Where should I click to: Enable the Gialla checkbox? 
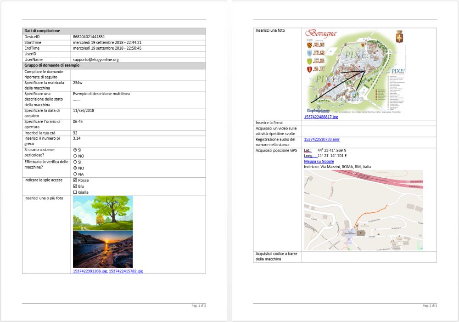tap(75, 192)
